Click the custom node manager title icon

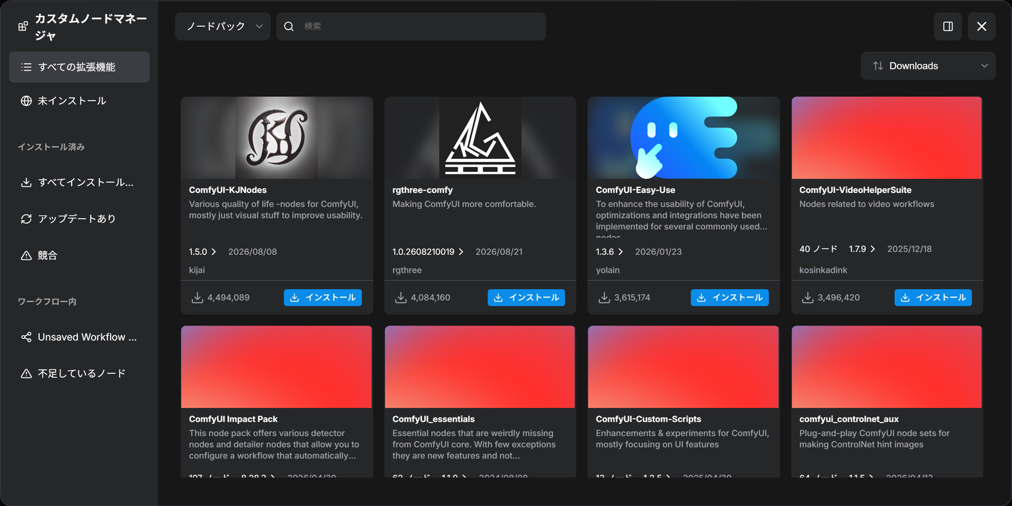pyautogui.click(x=23, y=27)
